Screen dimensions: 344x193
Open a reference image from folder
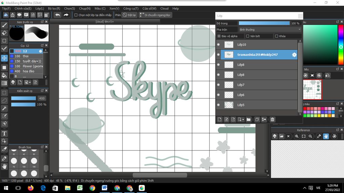(x=282, y=136)
